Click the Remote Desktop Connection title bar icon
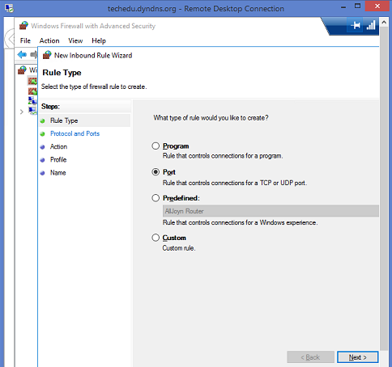The image size is (392, 367). pos(9,8)
